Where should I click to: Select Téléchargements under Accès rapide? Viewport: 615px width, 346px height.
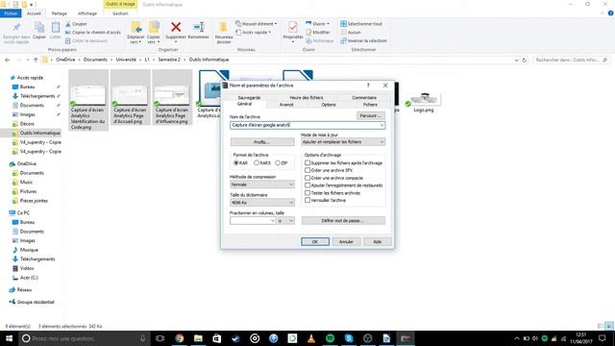pyautogui.click(x=37, y=96)
